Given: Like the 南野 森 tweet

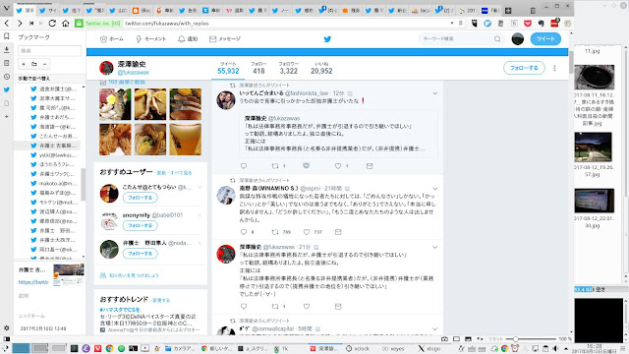Looking at the screenshot, I should tap(307, 232).
